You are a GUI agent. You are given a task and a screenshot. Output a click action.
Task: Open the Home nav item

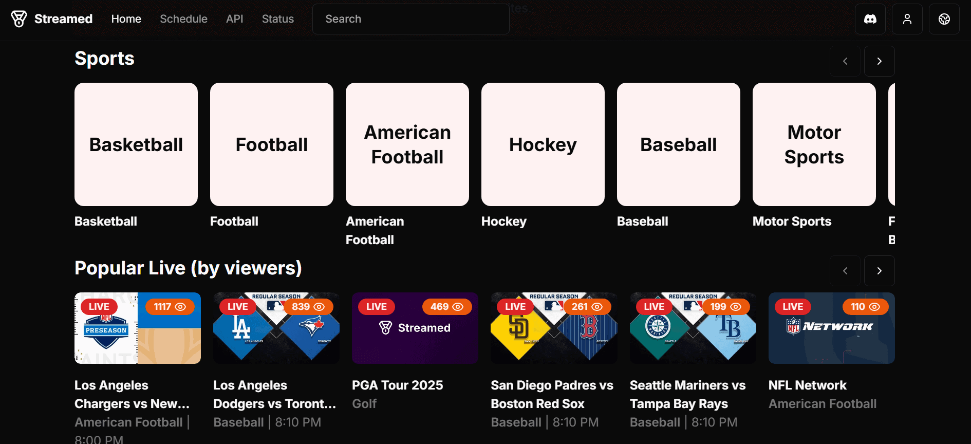click(126, 19)
